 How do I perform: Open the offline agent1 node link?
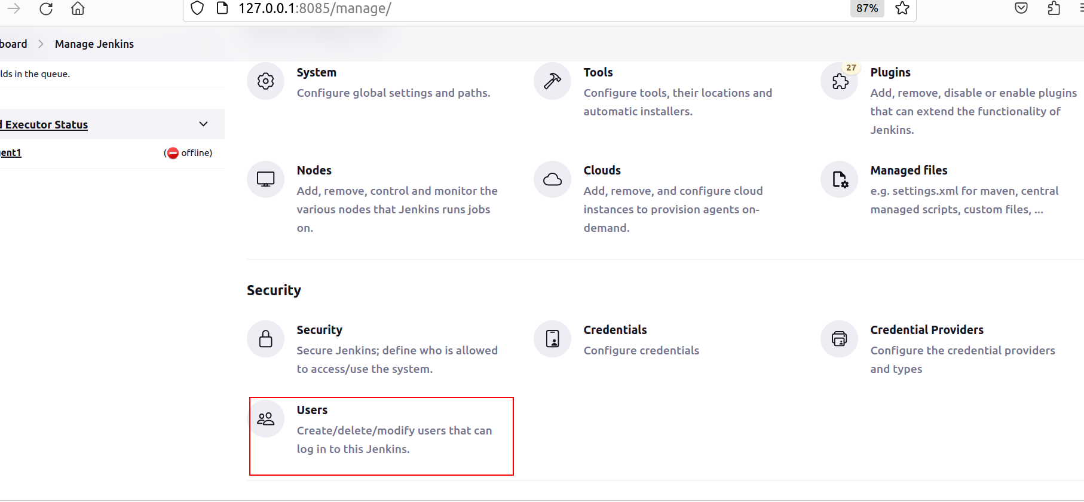pyautogui.click(x=11, y=152)
